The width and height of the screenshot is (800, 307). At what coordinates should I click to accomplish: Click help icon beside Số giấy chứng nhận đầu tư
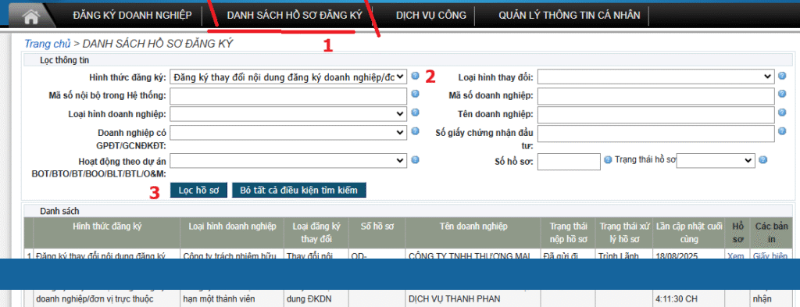783,131
